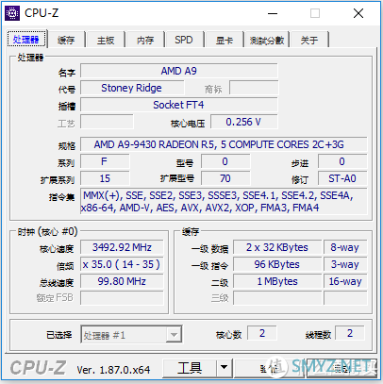Click the core speed 3492.92 MHz
383x384 pixels.
122,247
